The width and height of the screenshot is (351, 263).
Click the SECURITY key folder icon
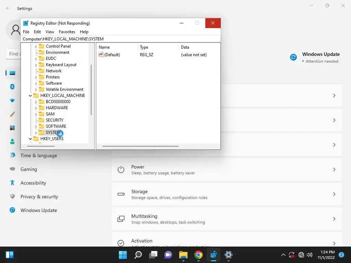click(x=41, y=120)
